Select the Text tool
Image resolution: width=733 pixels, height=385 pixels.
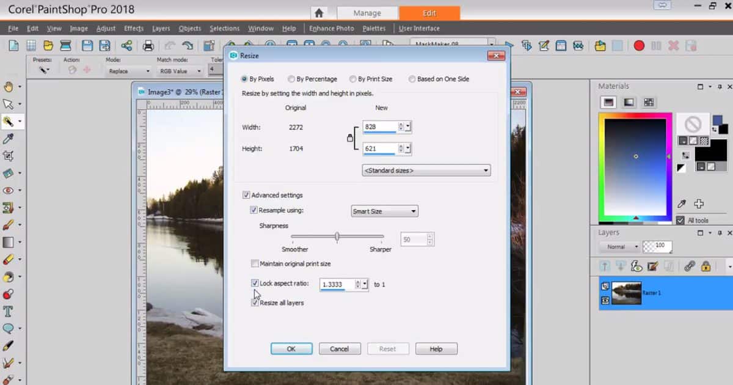[x=9, y=310]
